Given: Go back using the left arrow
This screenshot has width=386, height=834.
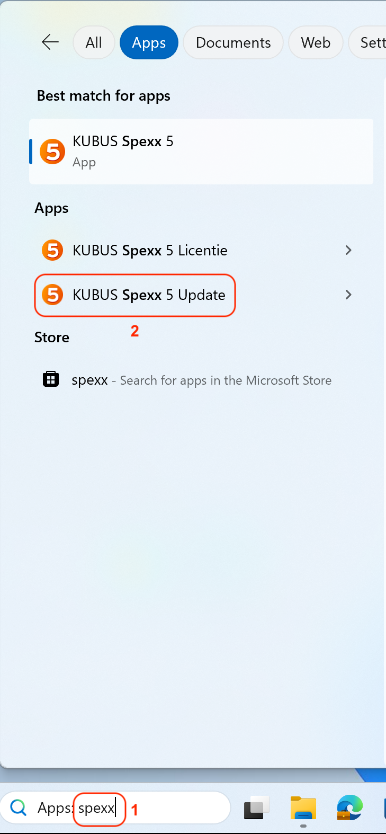Looking at the screenshot, I should [x=50, y=42].
